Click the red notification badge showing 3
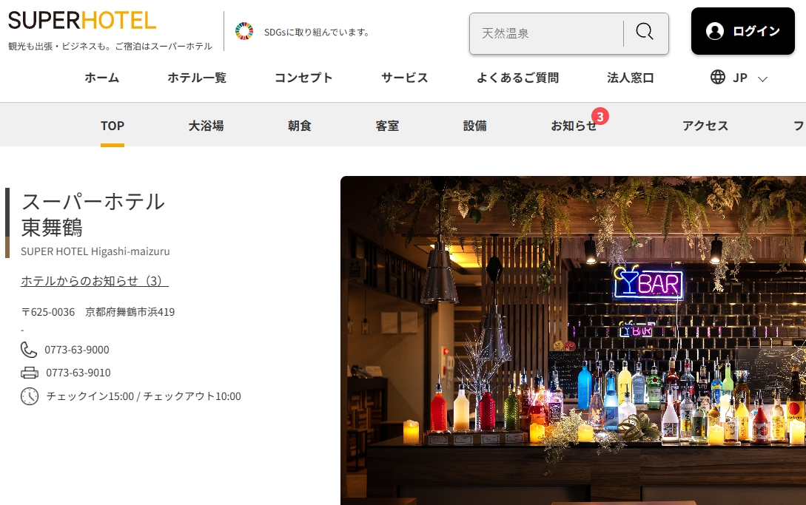The height and width of the screenshot is (505, 806). tap(600, 117)
